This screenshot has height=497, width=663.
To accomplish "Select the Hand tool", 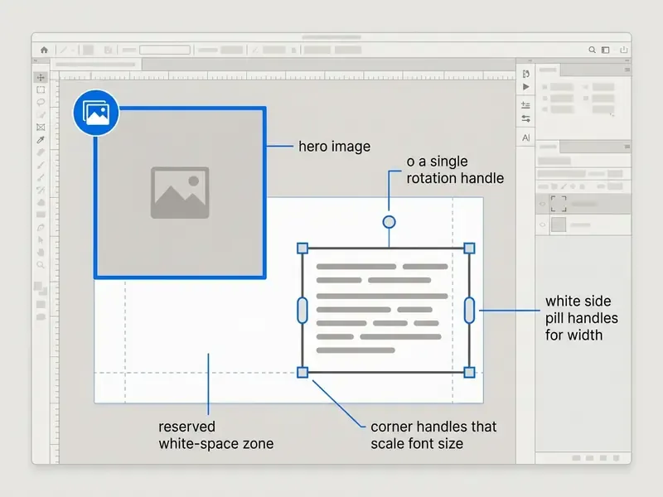I will pyautogui.click(x=41, y=253).
